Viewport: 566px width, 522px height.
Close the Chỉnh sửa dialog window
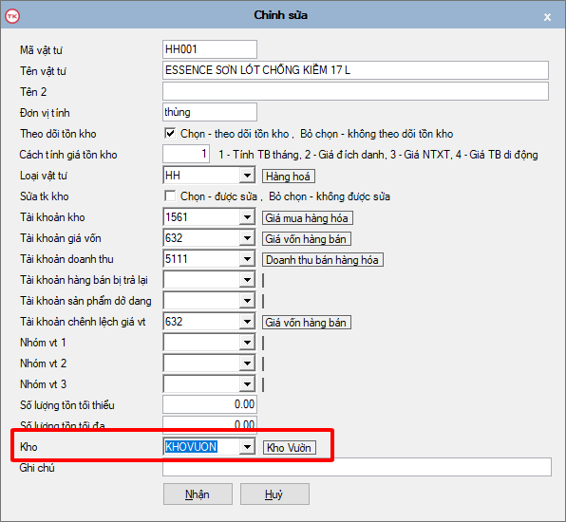pyautogui.click(x=547, y=17)
